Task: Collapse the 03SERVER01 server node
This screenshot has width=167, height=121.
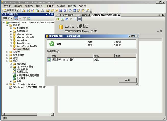Action: pos(4,22)
